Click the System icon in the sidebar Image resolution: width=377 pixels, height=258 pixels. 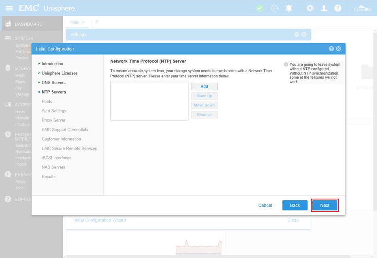pyautogui.click(x=8, y=38)
